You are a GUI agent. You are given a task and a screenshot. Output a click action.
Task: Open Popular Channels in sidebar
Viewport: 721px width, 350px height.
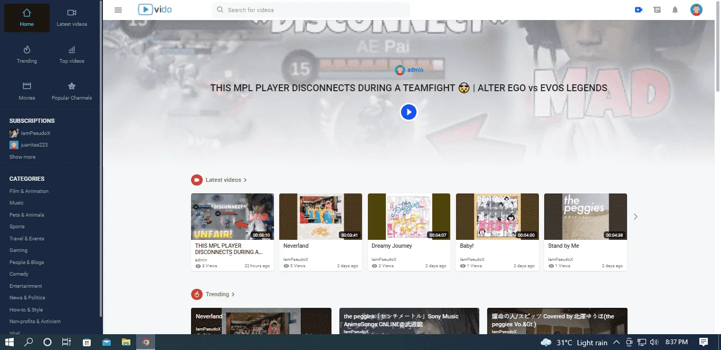(x=72, y=92)
